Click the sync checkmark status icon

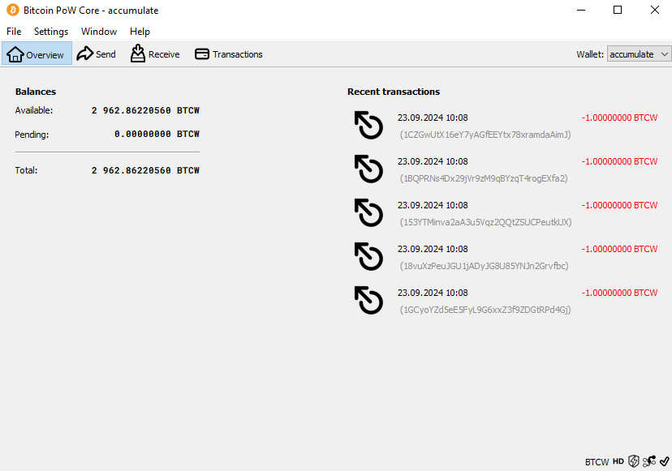click(x=664, y=461)
